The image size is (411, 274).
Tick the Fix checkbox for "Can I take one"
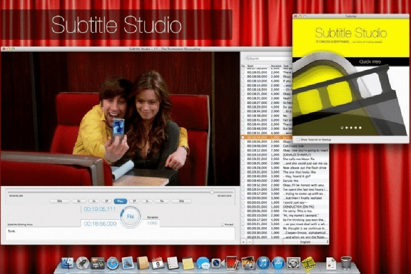click(x=243, y=146)
